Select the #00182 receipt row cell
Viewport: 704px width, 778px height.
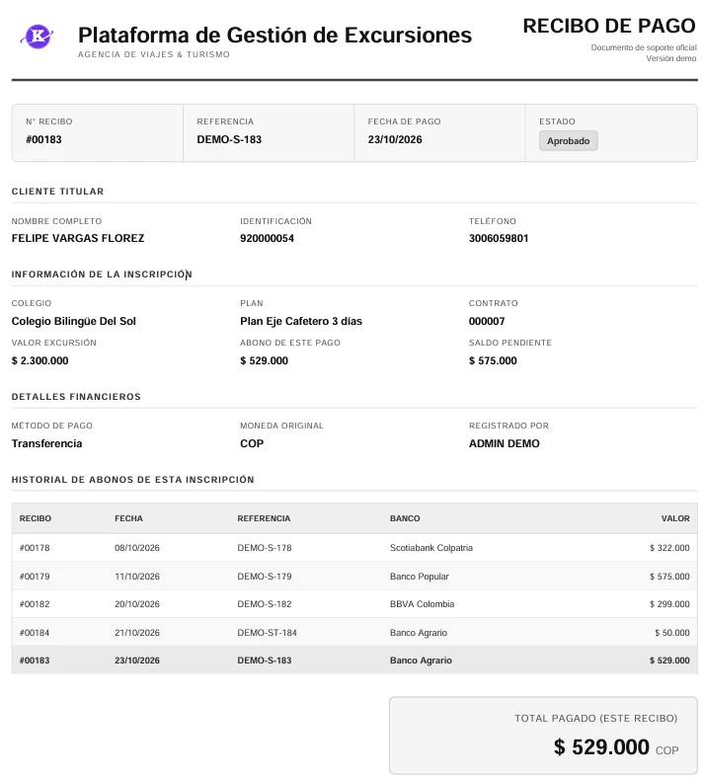pos(35,604)
